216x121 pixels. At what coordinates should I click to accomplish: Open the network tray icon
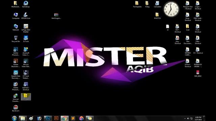pyautogui.click(x=192, y=119)
